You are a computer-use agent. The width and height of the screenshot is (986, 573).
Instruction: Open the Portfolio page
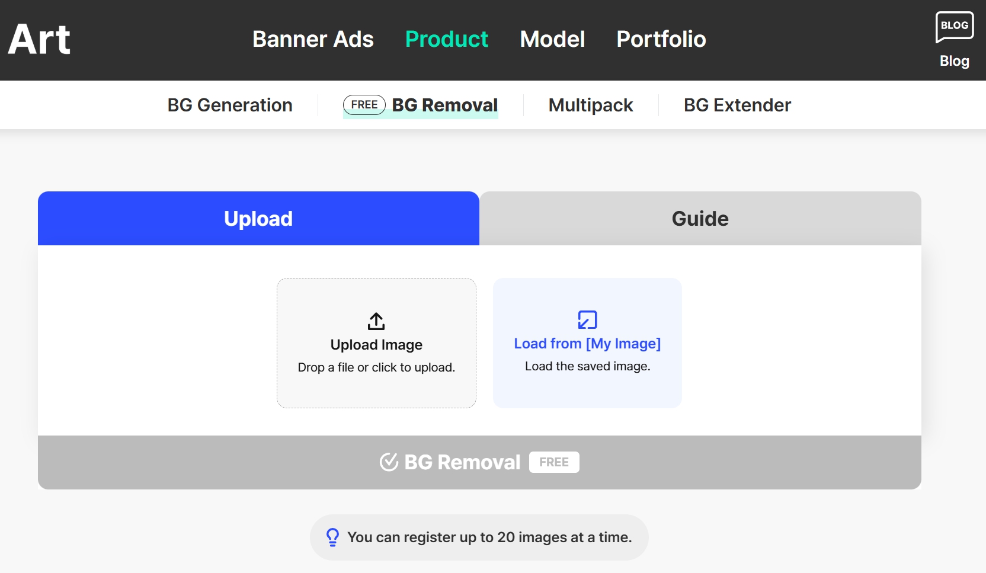tap(661, 39)
